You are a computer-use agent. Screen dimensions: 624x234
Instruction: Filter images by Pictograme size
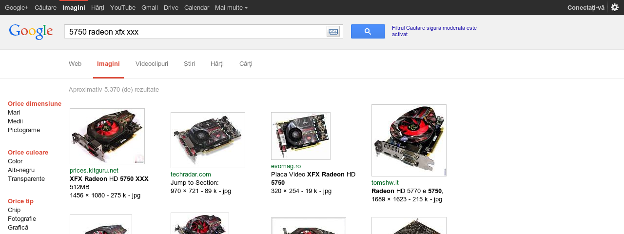24,130
